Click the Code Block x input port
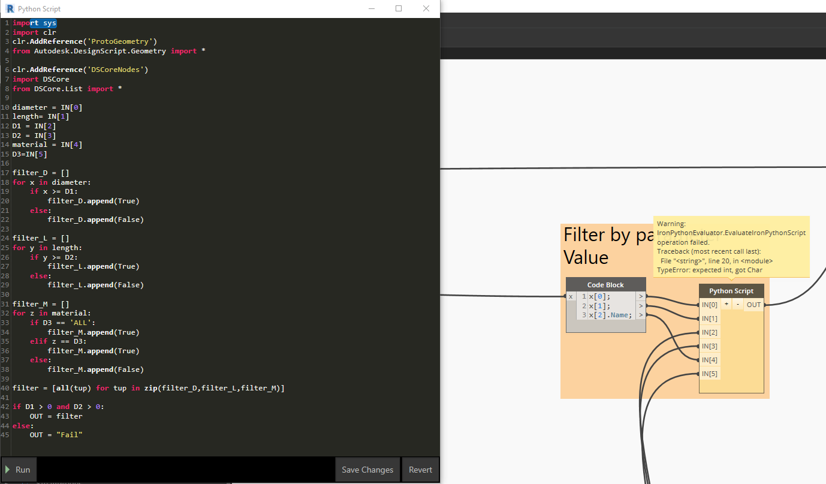Viewport: 826px width, 484px height. pyautogui.click(x=571, y=296)
